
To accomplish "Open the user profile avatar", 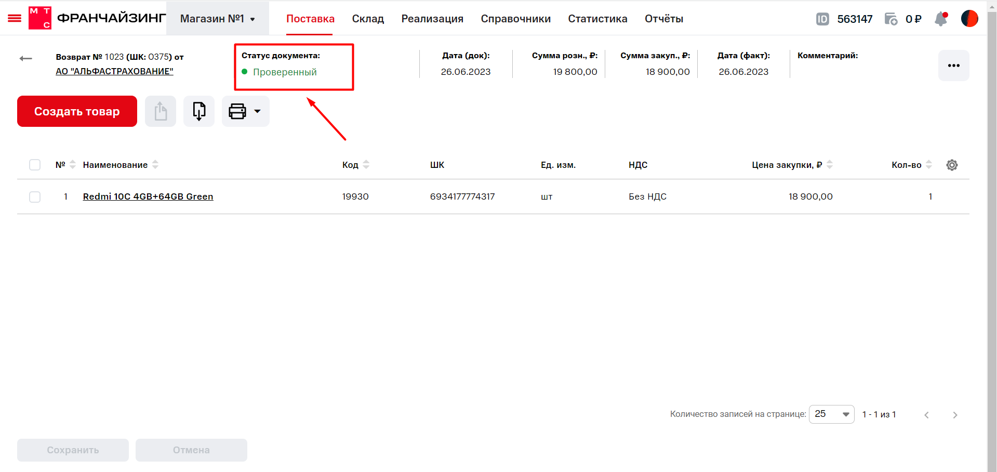I will click(969, 19).
